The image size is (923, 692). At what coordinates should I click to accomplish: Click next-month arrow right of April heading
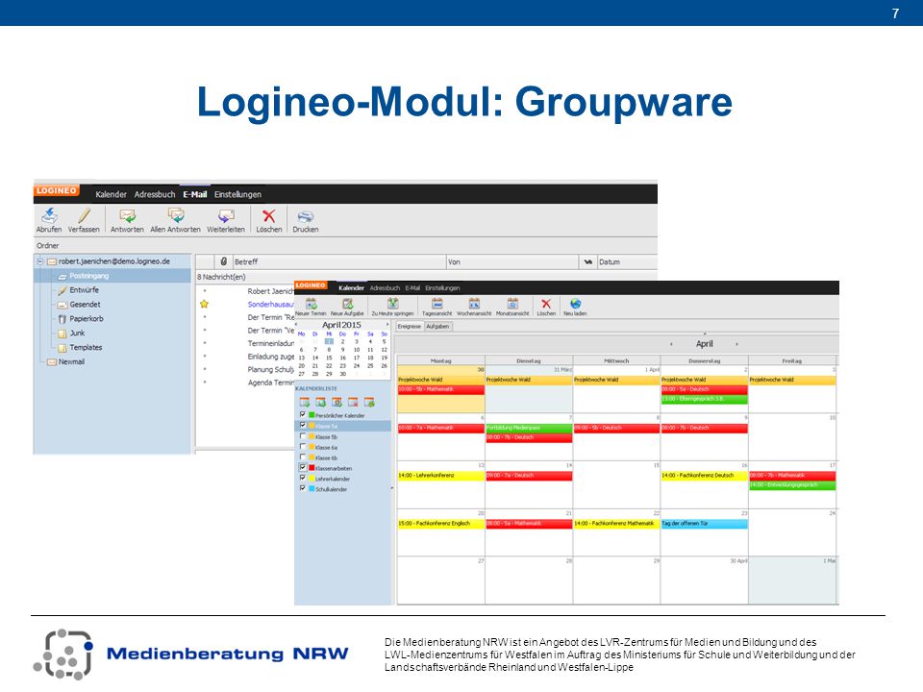(x=736, y=344)
